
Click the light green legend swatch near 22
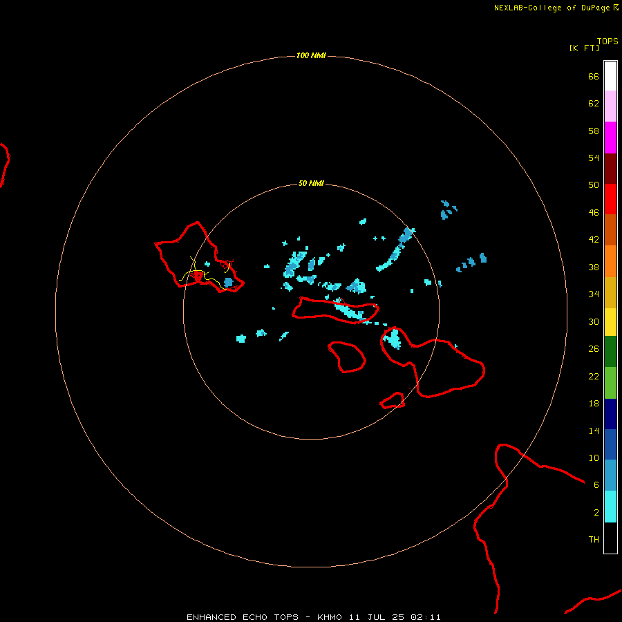tap(610, 383)
